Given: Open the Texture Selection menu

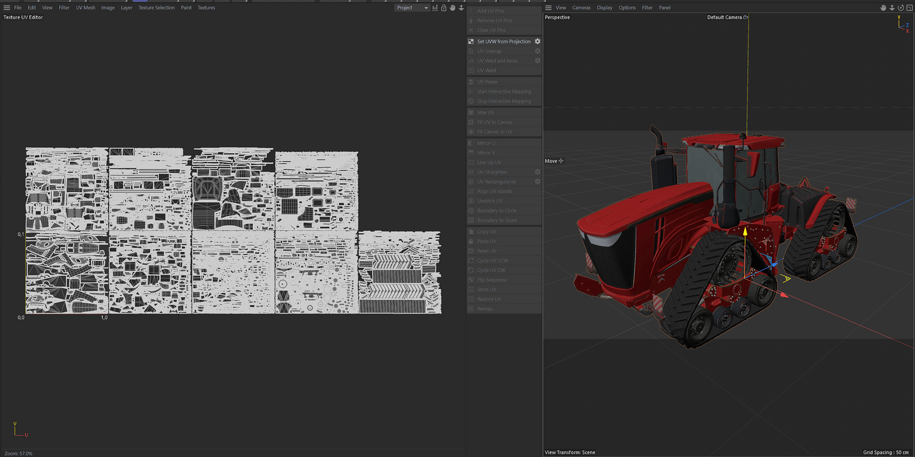Looking at the screenshot, I should tap(156, 8).
